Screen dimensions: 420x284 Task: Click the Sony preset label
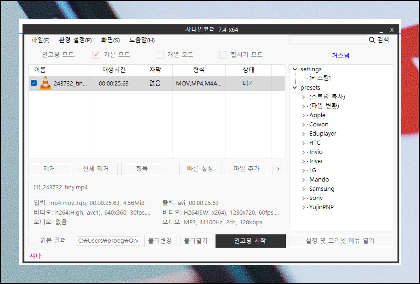click(x=316, y=198)
